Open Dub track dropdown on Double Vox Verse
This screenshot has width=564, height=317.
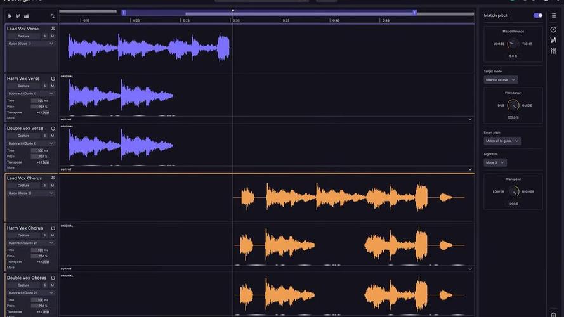coord(31,143)
